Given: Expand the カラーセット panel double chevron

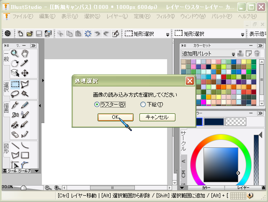Looking at the screenshot, I should point(260,45).
